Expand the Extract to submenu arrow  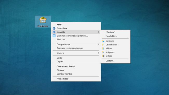tap(98, 32)
